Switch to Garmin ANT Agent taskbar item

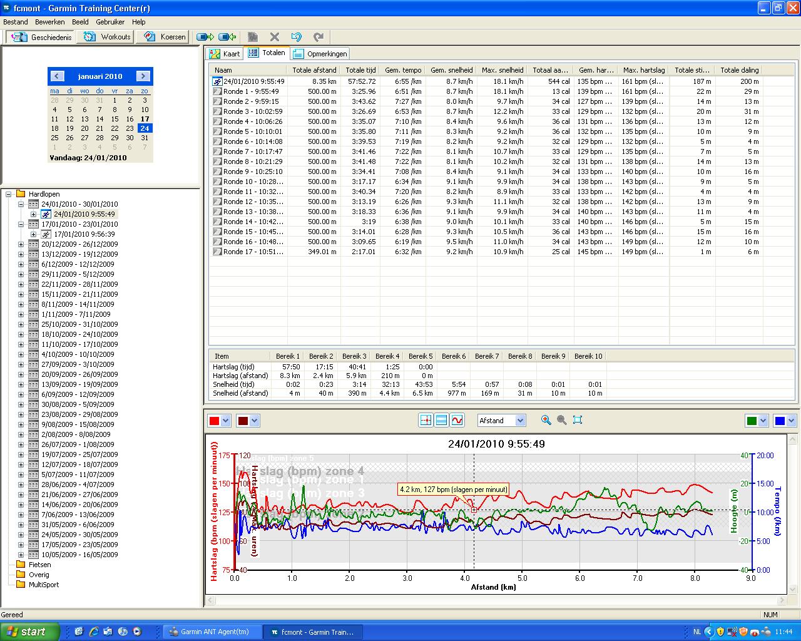tap(212, 632)
